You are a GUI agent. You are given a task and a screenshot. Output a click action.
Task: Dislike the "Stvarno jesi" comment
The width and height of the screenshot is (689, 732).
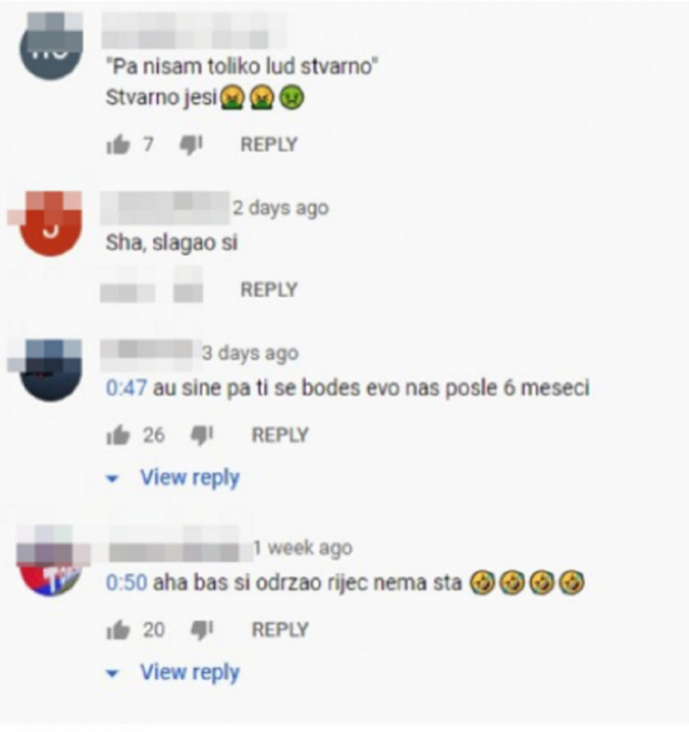[191, 145]
